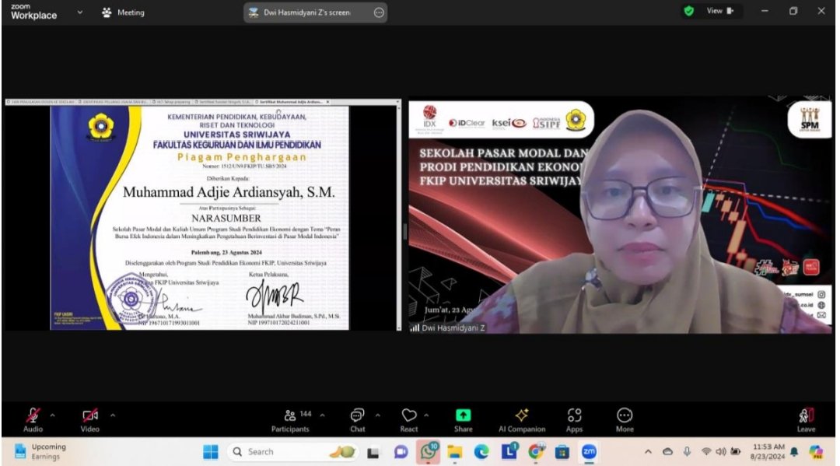Open AI Companion

pos(522,419)
